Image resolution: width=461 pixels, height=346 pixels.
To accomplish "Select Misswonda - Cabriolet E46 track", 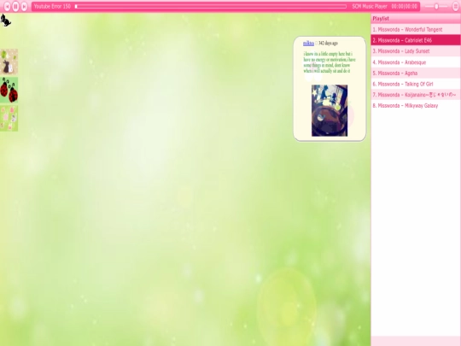I will tap(416, 40).
